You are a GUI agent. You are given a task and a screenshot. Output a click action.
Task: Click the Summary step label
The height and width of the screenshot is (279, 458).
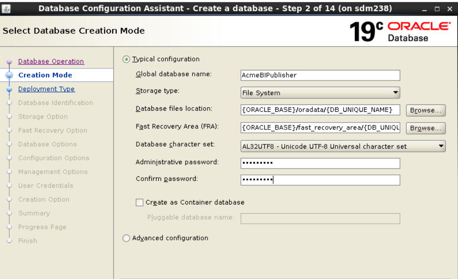click(x=34, y=213)
